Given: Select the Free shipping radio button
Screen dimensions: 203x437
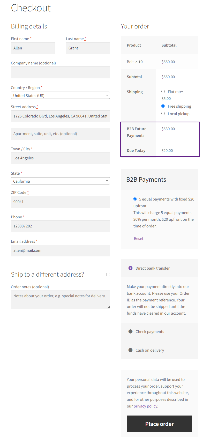Looking at the screenshot, I should [163, 106].
